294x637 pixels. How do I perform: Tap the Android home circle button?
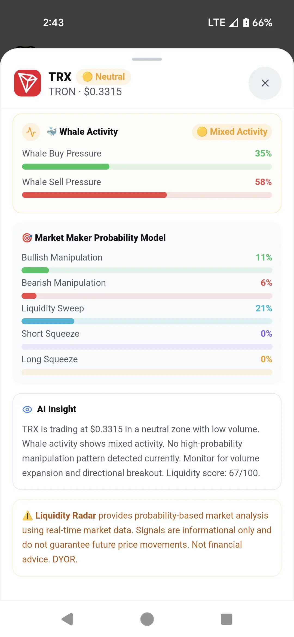click(147, 619)
